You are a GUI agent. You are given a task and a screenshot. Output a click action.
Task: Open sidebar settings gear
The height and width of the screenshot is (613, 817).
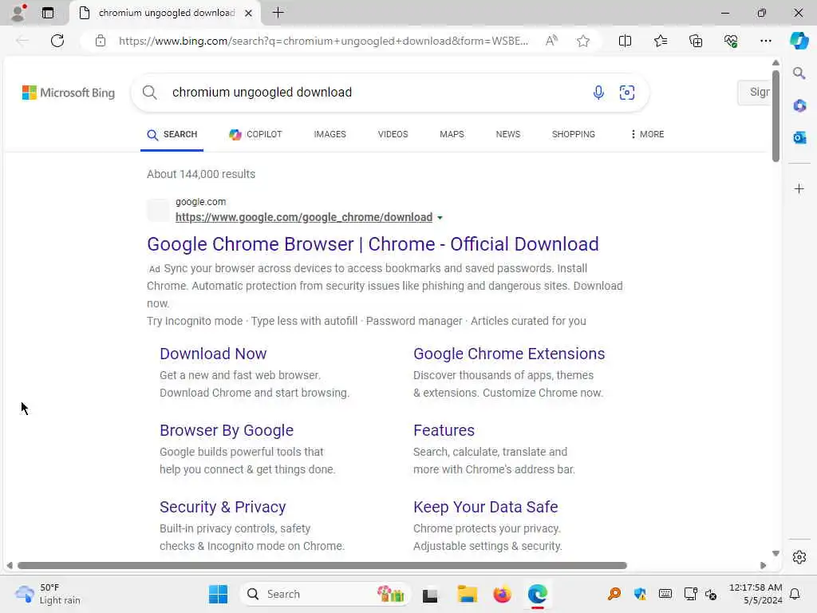[x=799, y=557]
